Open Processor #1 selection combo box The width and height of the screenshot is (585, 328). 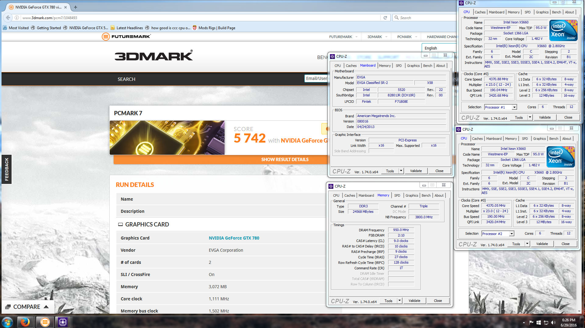click(501, 107)
